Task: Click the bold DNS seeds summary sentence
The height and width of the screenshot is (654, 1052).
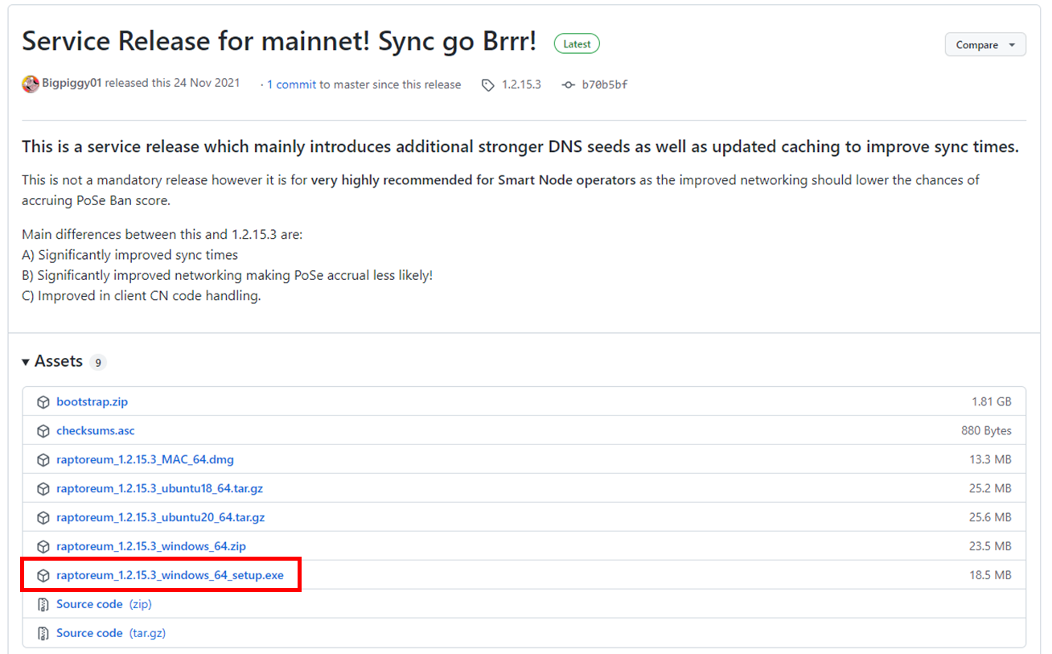Action: pos(520,146)
